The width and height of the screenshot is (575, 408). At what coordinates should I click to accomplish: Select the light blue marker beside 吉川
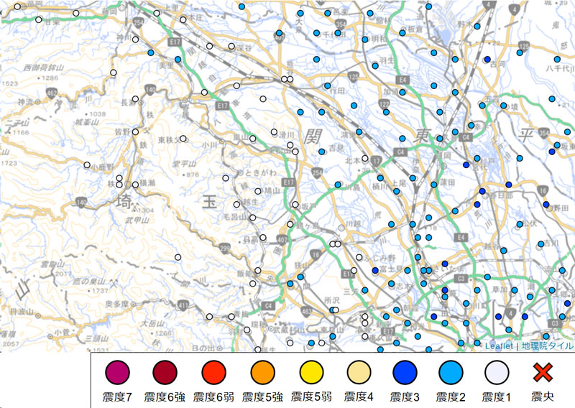(x=541, y=244)
